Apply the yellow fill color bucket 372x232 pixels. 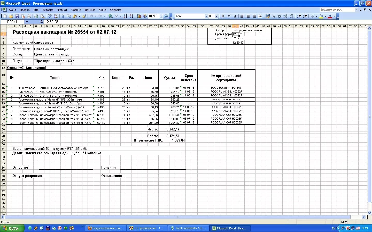click(x=321, y=16)
